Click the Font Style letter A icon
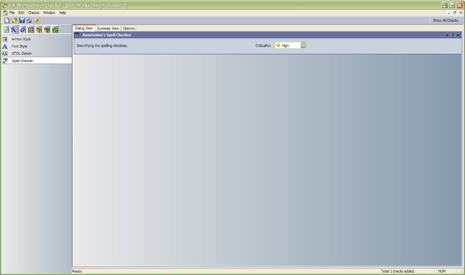This screenshot has width=465, height=275. click(5, 47)
